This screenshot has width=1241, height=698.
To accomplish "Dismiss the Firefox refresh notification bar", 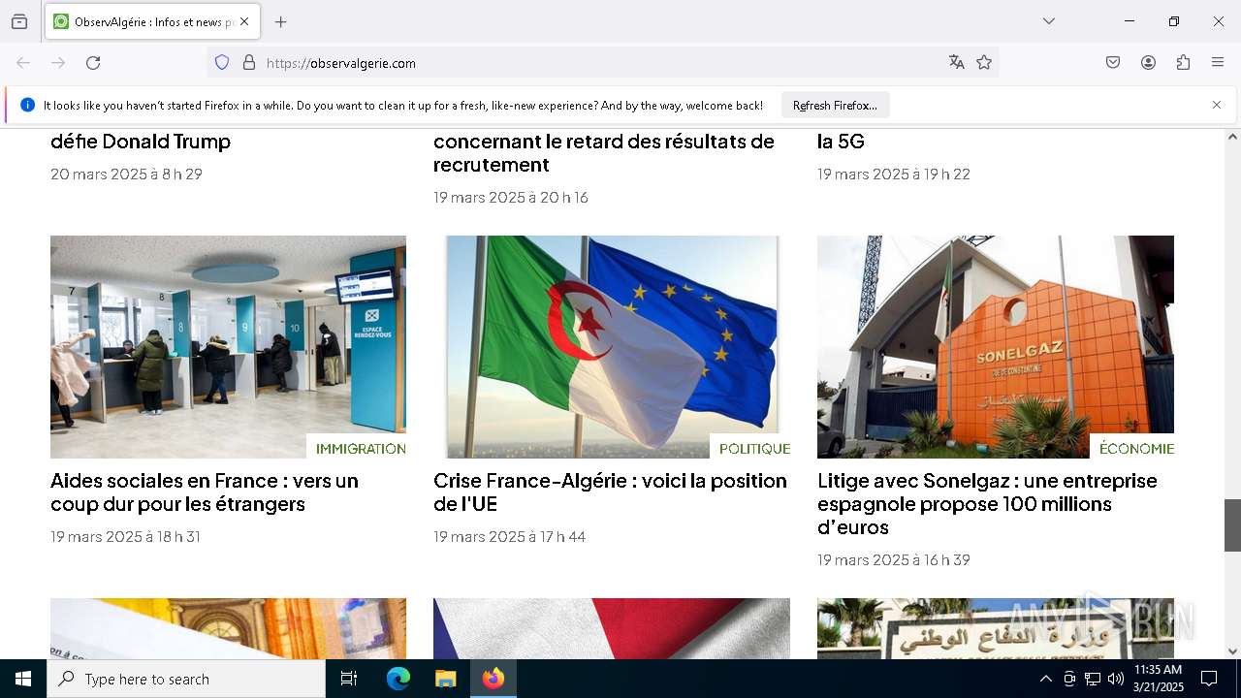I will (x=1217, y=105).
